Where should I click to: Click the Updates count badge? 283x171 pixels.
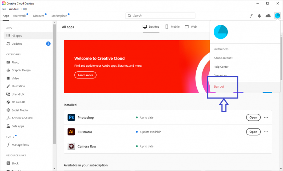pyautogui.click(x=48, y=44)
